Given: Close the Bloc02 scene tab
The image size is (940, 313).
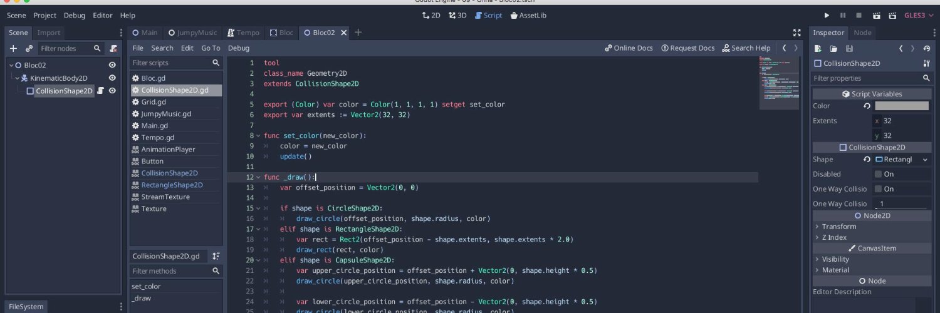Looking at the screenshot, I should click(343, 33).
